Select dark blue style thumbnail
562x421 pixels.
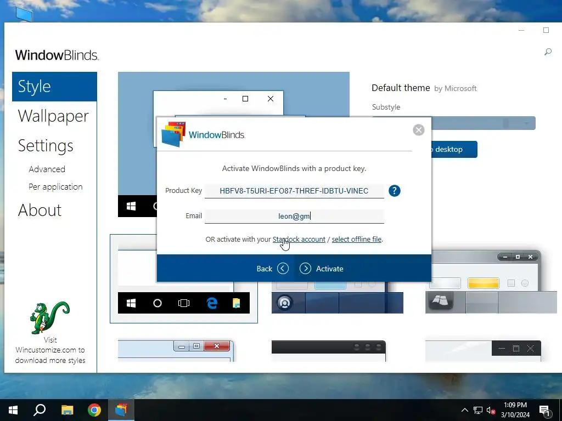pos(338,297)
